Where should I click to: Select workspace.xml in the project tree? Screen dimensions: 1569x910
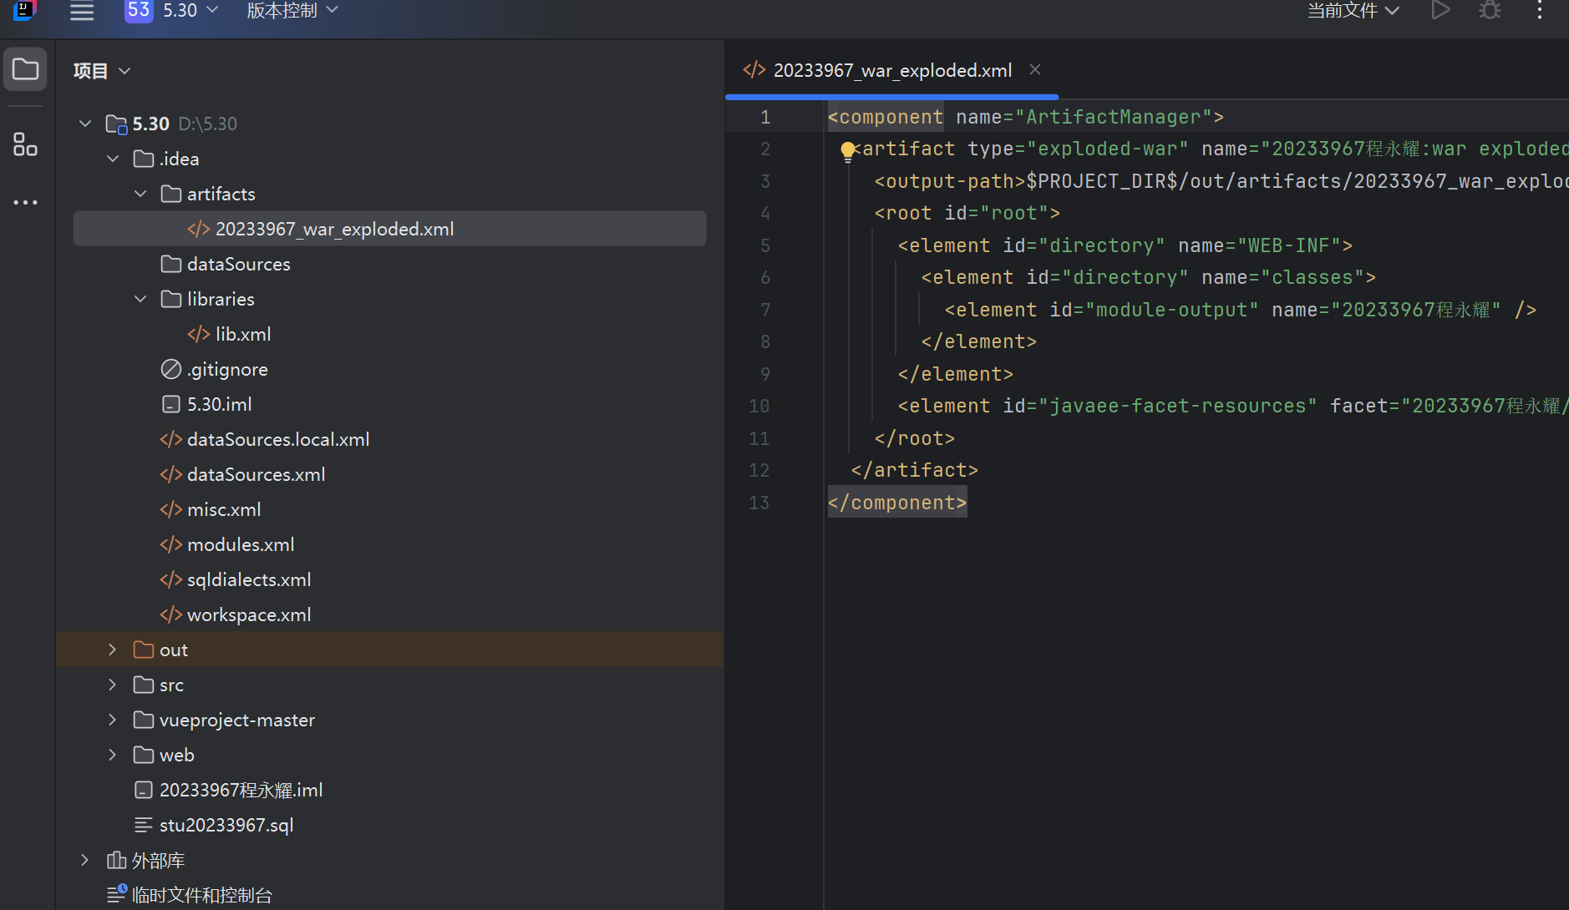tap(248, 614)
